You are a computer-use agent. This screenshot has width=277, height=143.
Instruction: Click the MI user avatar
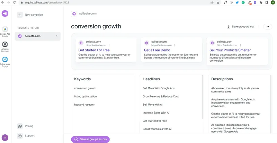[x=5, y=137]
